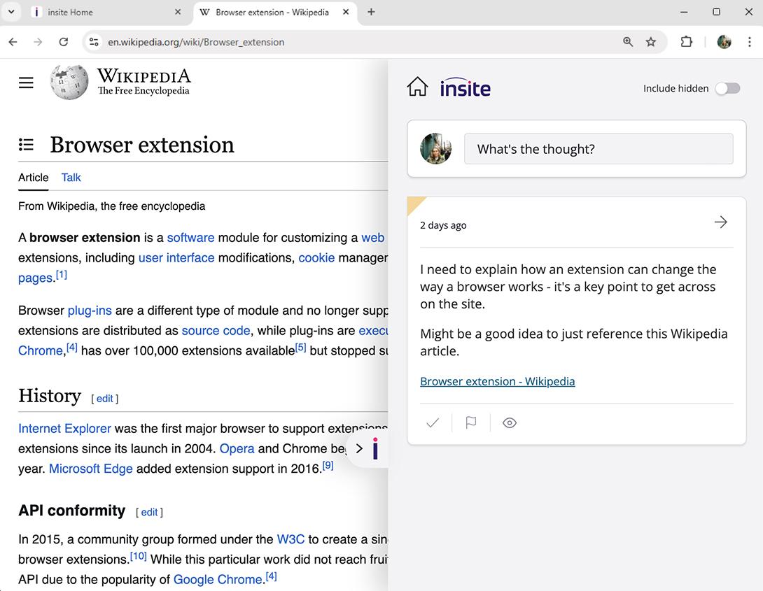Flag the note with the flag icon
The height and width of the screenshot is (591, 763).
point(471,423)
